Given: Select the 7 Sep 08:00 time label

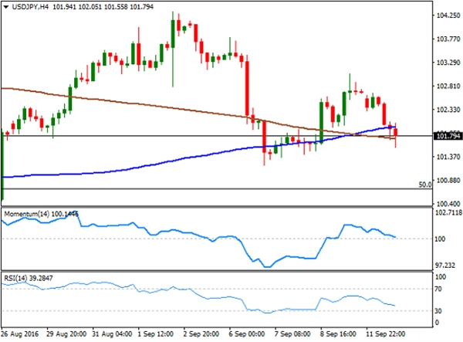Looking at the screenshot, I should click(x=292, y=334).
